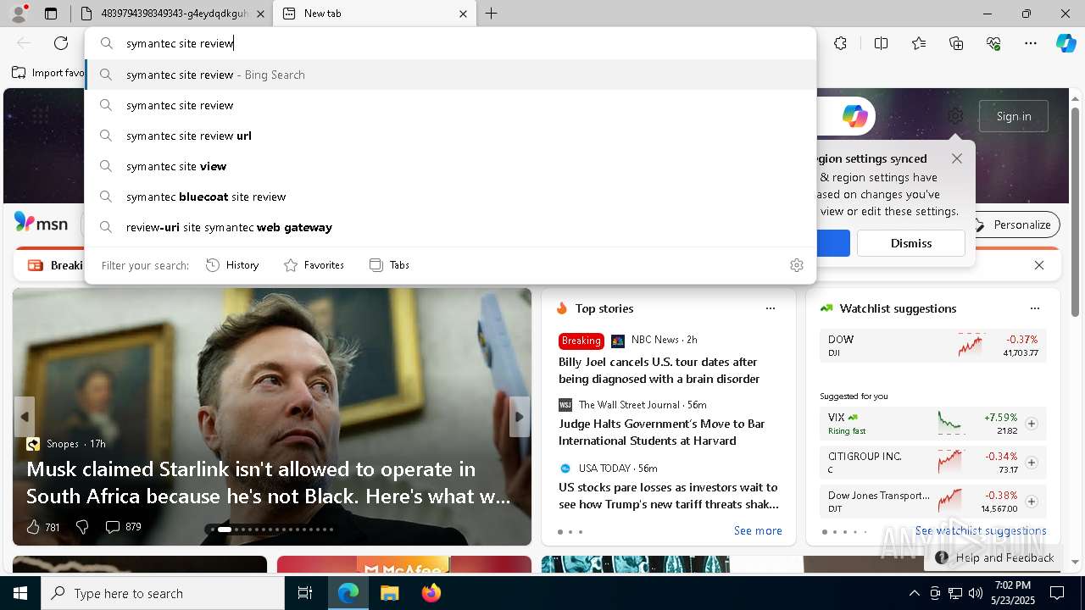This screenshot has height=610, width=1085.
Task: Open Help and Feedback
Action: [x=995, y=557]
